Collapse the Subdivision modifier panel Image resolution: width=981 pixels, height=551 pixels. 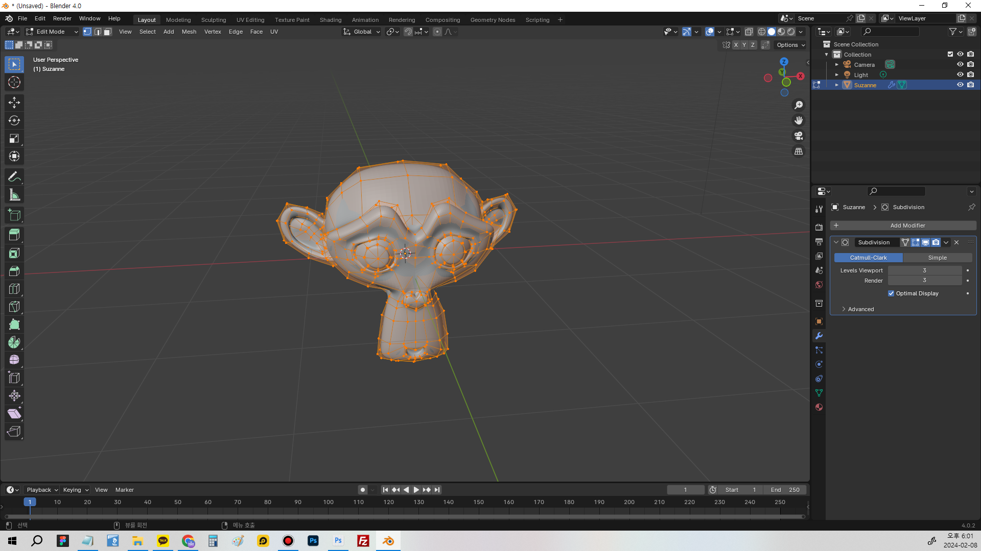(836, 242)
